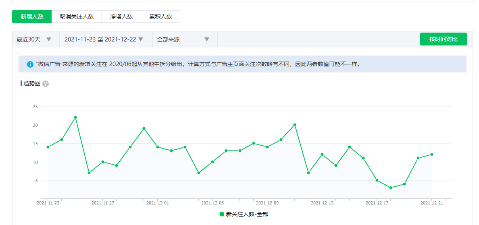
Task: Select the chart point peaking at 19
Action: [144, 128]
